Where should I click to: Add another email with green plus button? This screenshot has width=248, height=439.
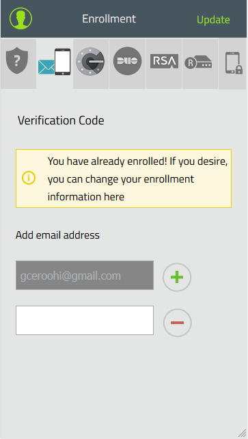177,277
